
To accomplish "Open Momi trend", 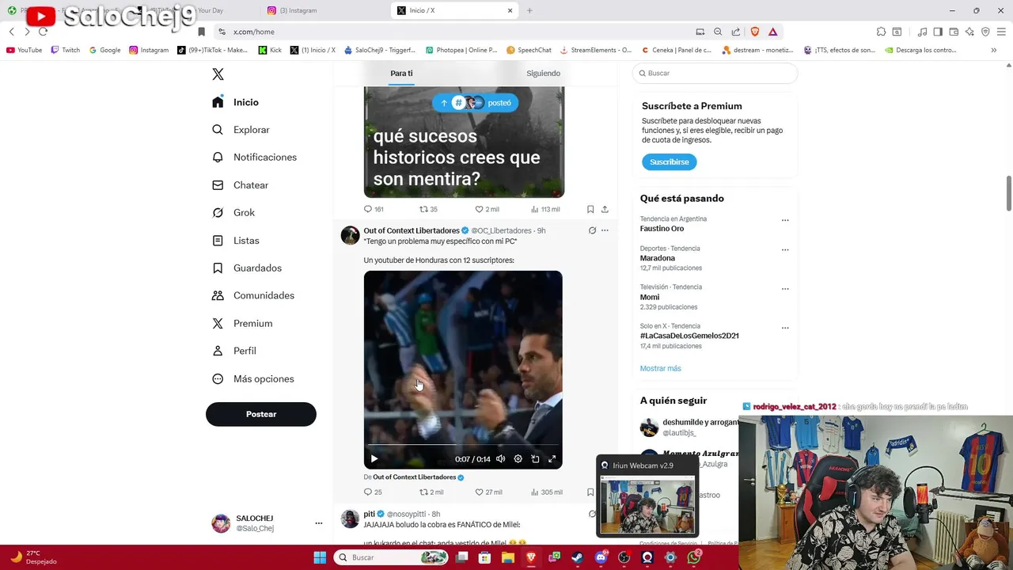I will tap(650, 297).
